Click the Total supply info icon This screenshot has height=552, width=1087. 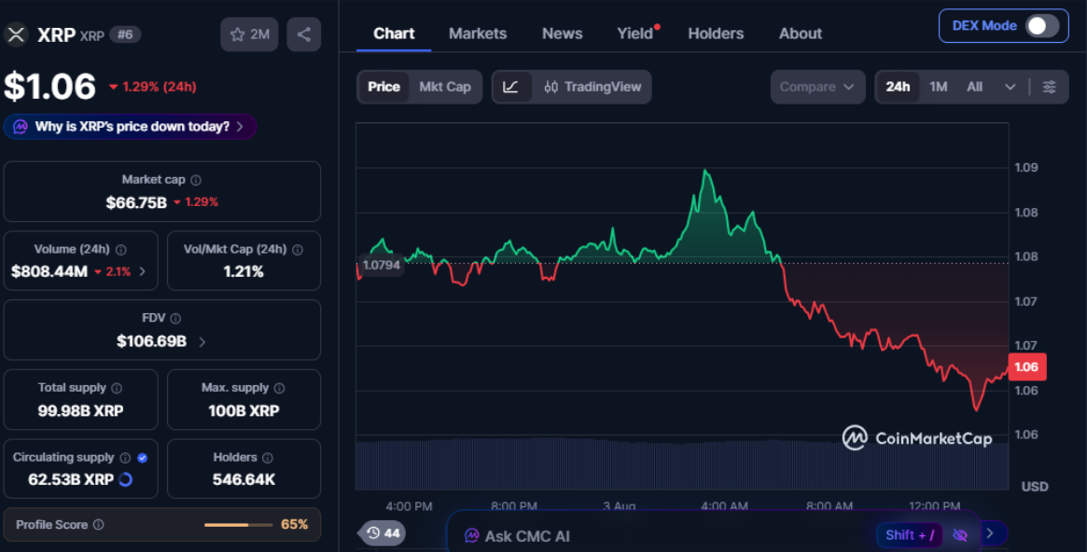pyautogui.click(x=117, y=388)
